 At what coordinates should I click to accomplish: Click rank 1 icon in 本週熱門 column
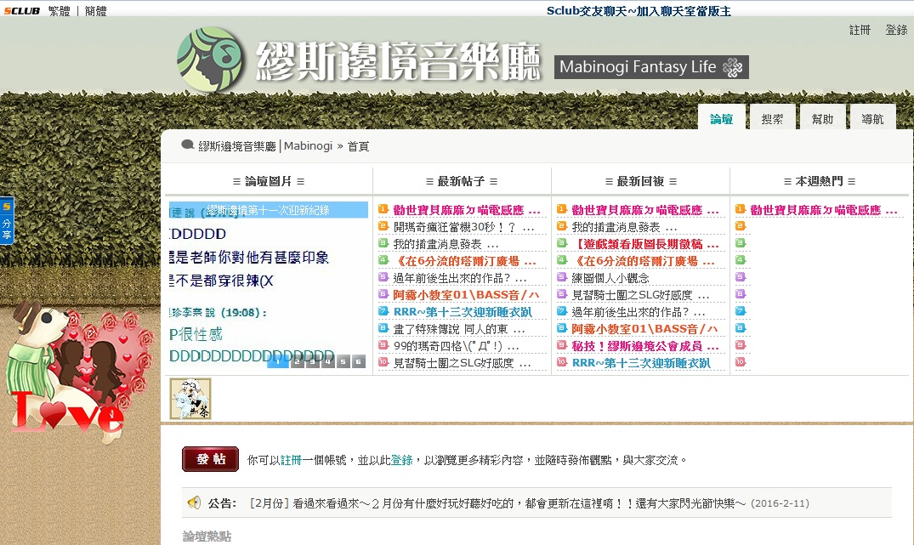click(x=741, y=208)
